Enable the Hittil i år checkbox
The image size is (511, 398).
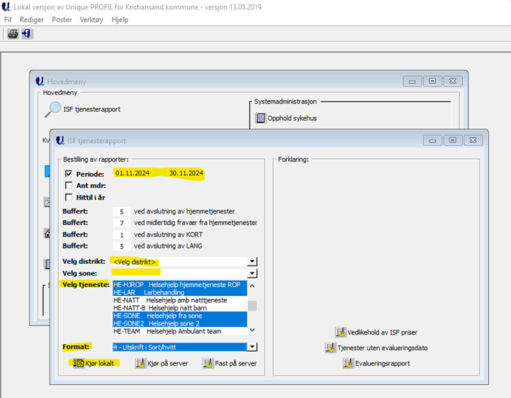pyautogui.click(x=68, y=197)
